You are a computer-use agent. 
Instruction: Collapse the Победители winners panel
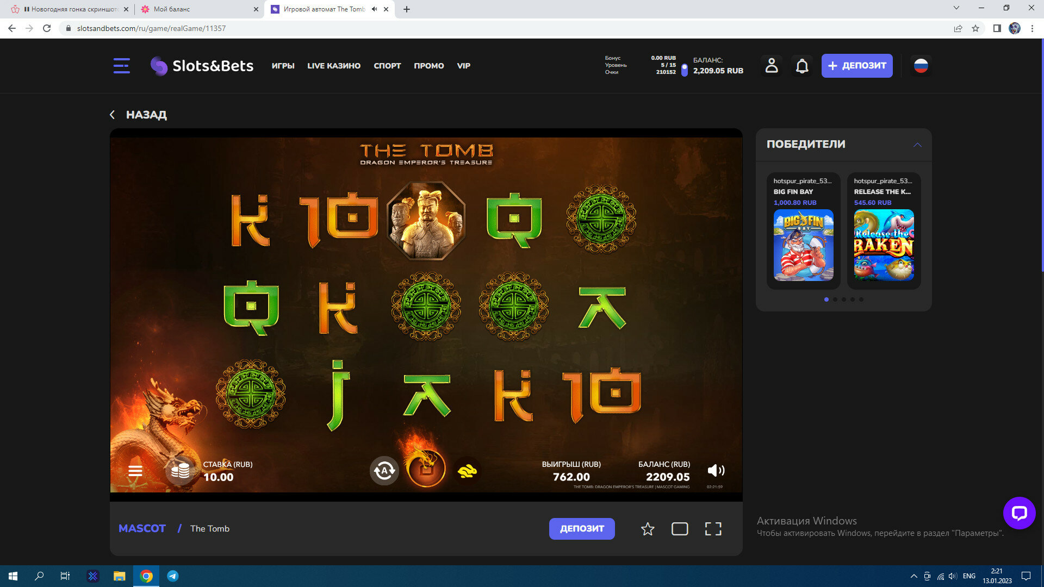pyautogui.click(x=917, y=145)
